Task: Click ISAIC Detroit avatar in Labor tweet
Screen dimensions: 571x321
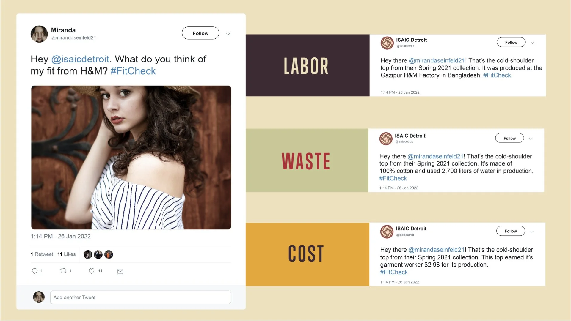Action: [387, 43]
